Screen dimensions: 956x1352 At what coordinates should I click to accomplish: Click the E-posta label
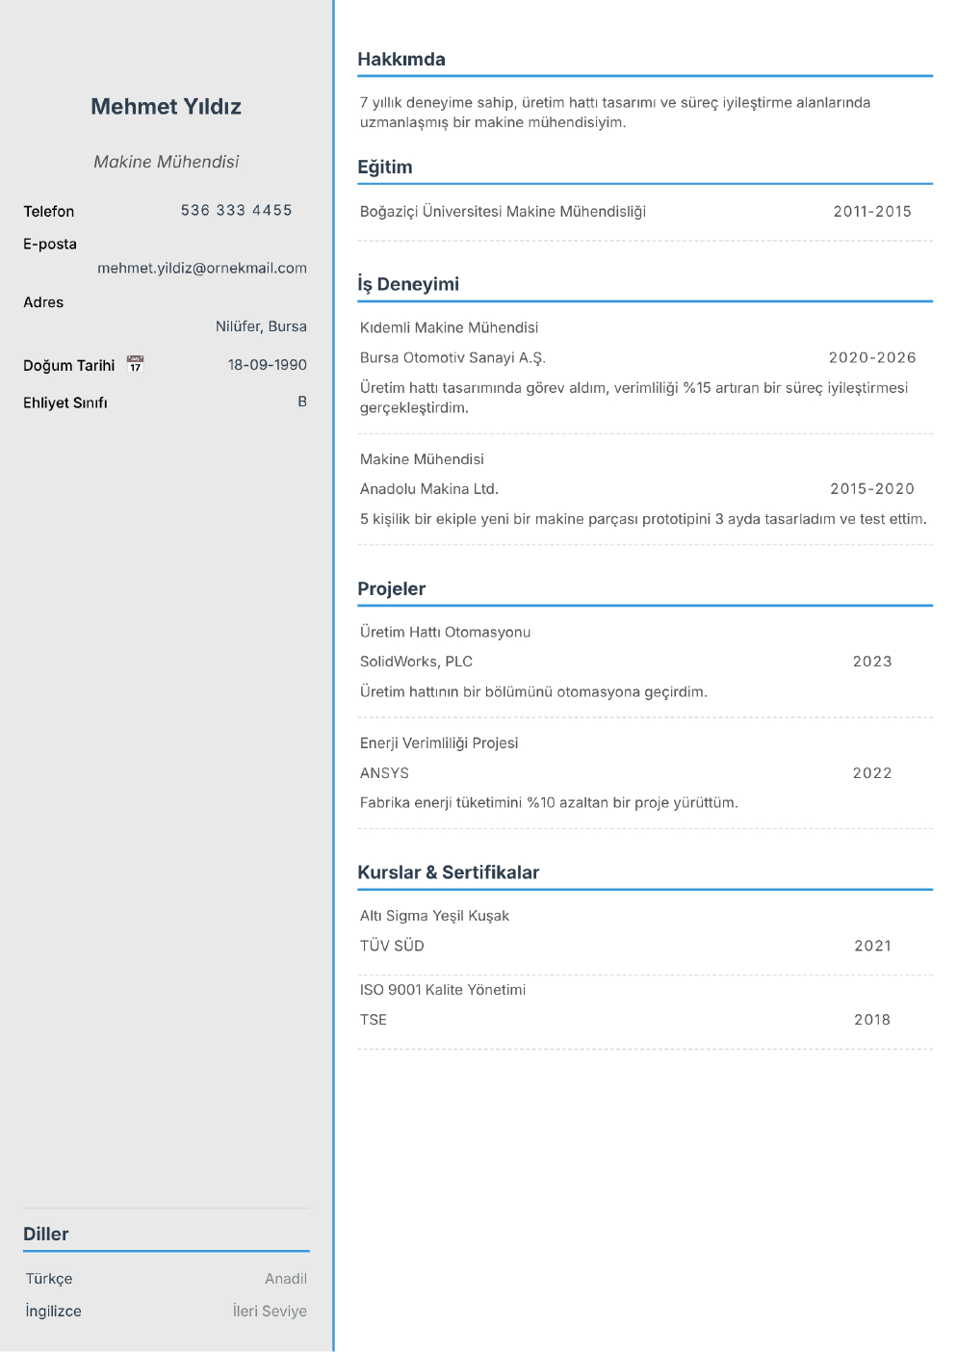tap(50, 244)
